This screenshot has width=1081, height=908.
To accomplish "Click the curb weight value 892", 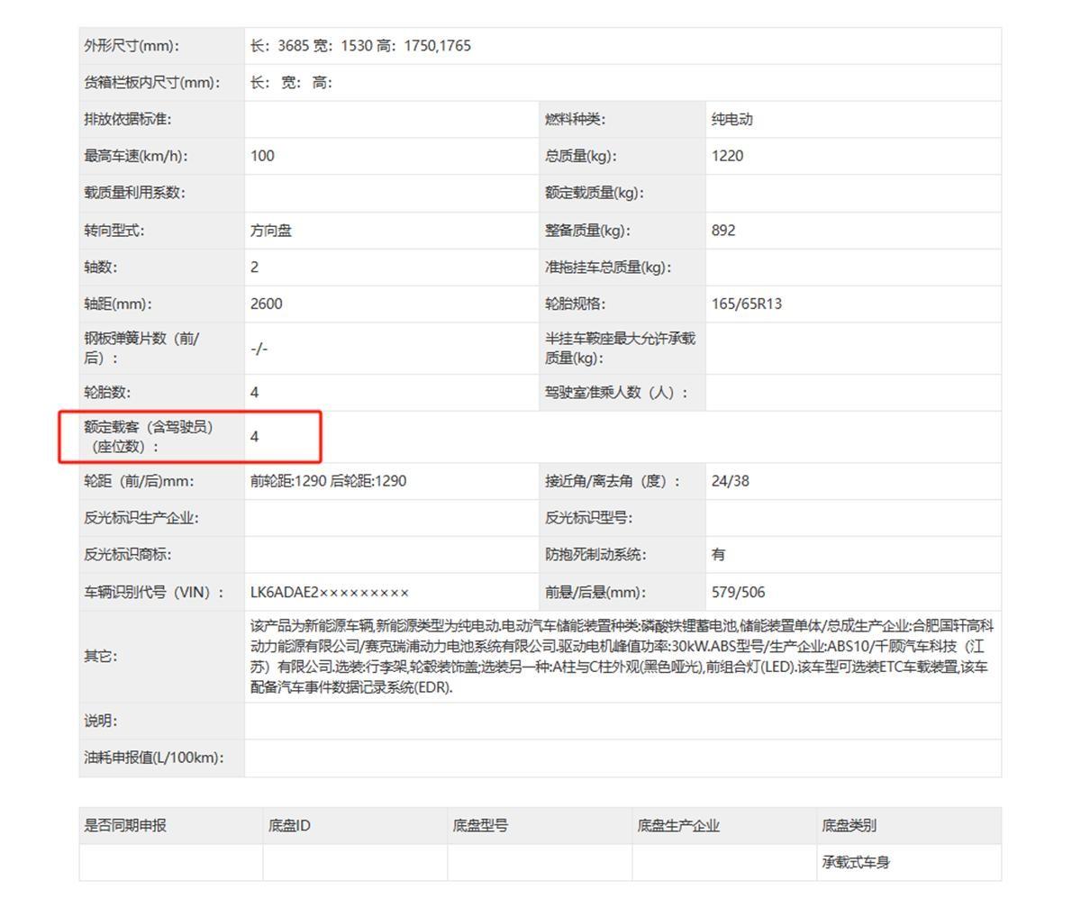I will click(x=722, y=230).
